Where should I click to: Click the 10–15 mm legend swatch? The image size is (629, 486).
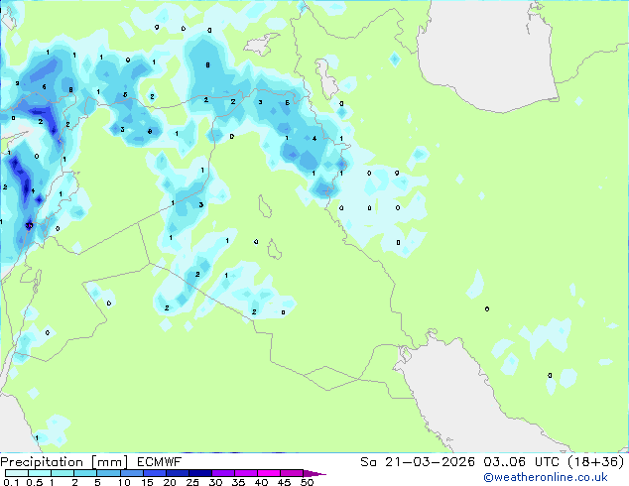131,473
